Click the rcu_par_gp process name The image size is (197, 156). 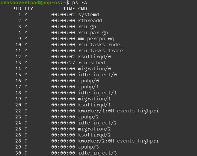pos(93,33)
